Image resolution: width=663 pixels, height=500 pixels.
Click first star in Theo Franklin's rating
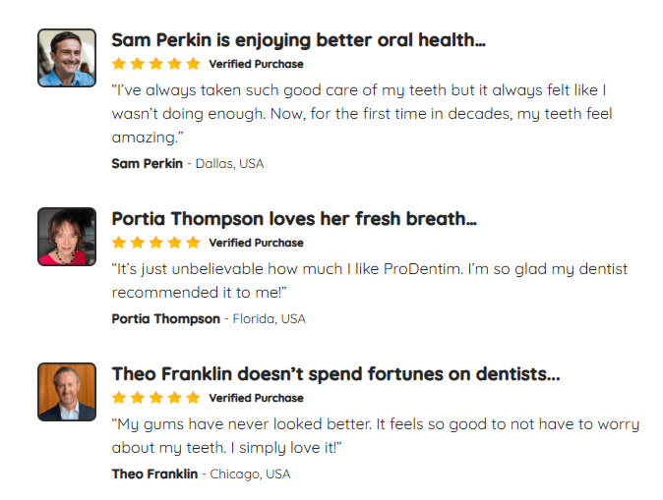(119, 398)
